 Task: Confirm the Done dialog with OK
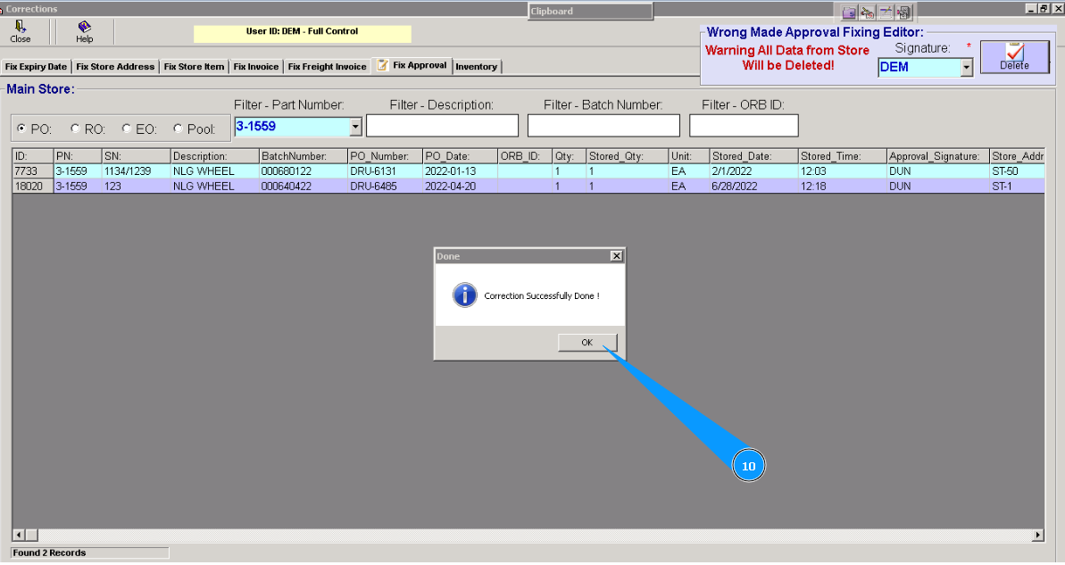click(587, 342)
